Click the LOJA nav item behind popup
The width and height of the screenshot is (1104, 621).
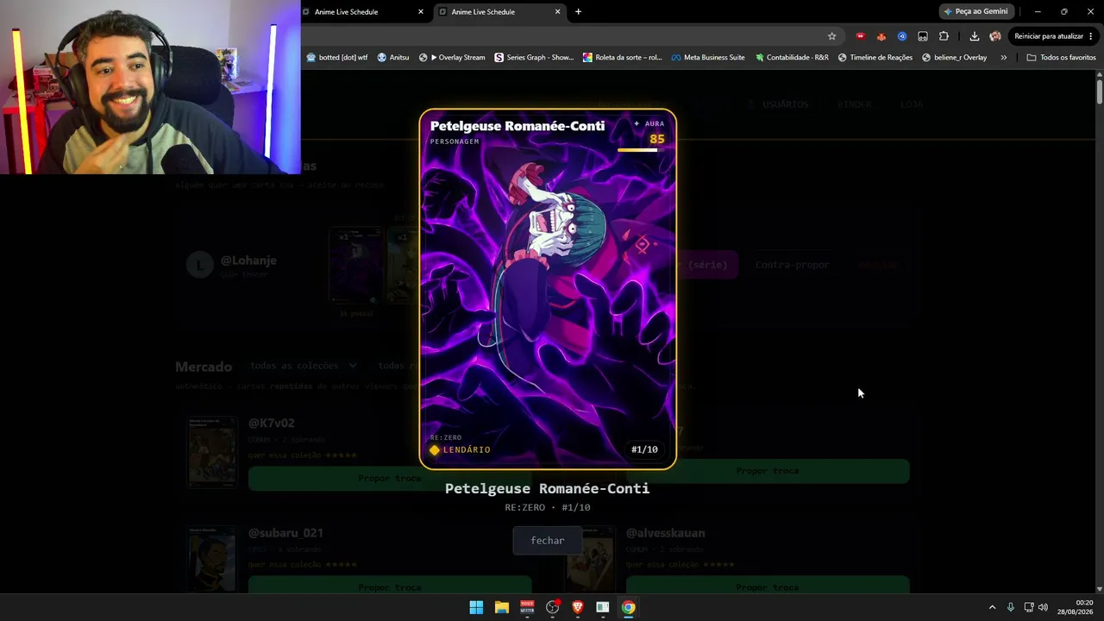point(912,104)
